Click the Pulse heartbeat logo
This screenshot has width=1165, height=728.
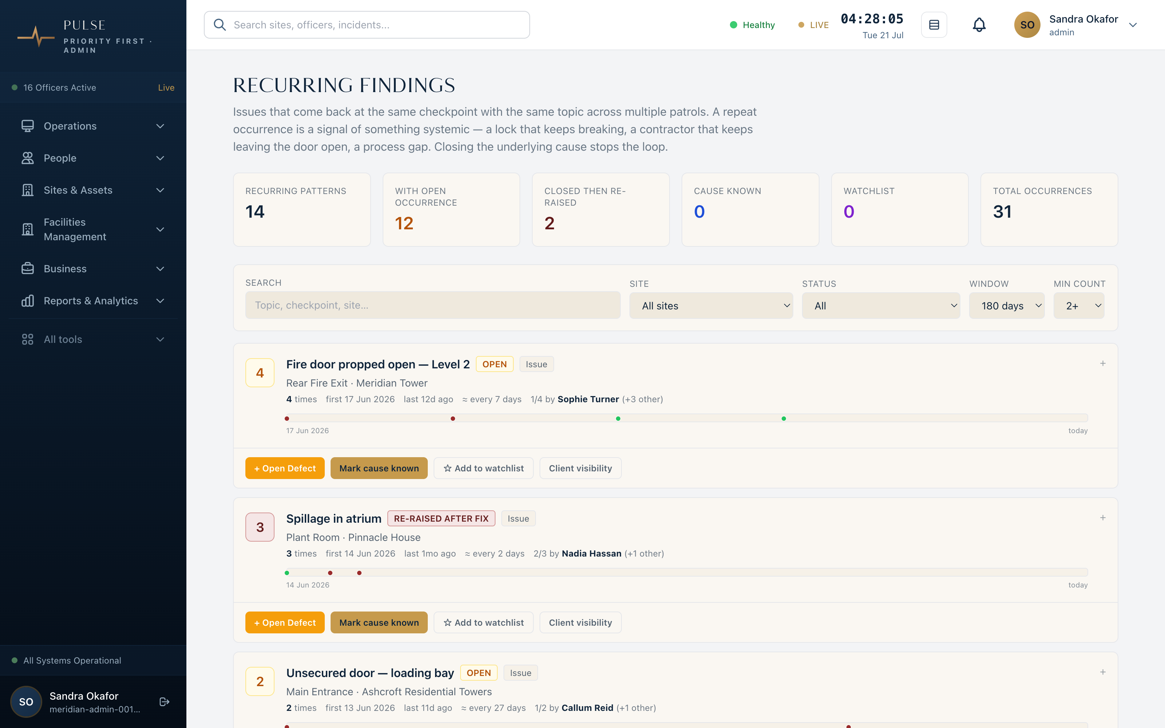click(x=36, y=37)
